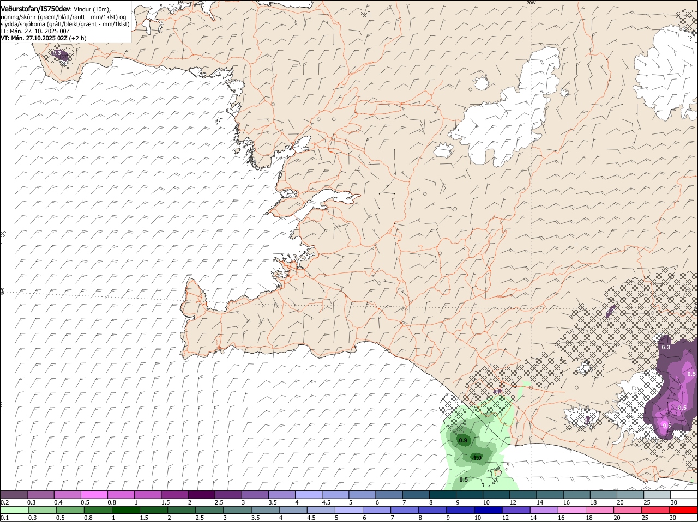Pick the plum 0.2 swatch in the snow legend
Viewport: 698px width, 522px height.
coord(14,495)
